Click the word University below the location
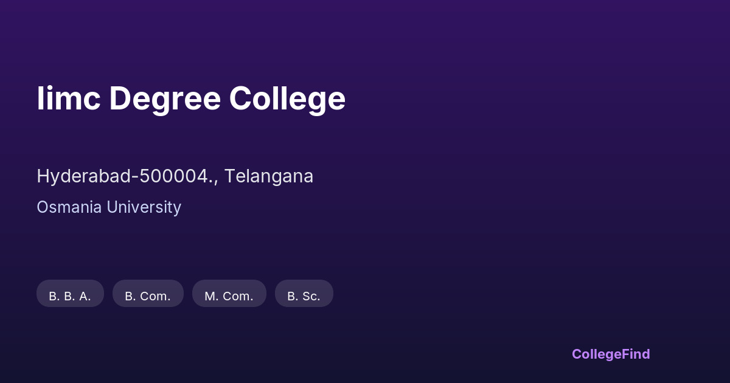 [x=144, y=207]
